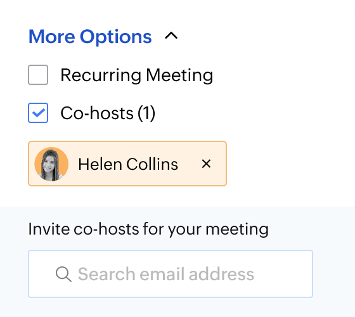Collapse More Options using the chevron arrow
The width and height of the screenshot is (355, 317).
(x=171, y=36)
